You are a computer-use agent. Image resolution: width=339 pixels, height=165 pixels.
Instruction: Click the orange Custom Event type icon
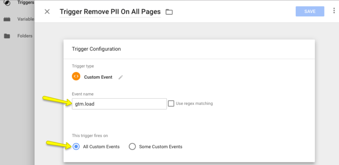click(76, 76)
